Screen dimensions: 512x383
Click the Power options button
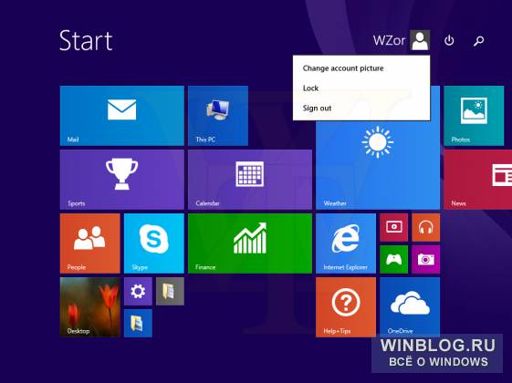coord(449,40)
